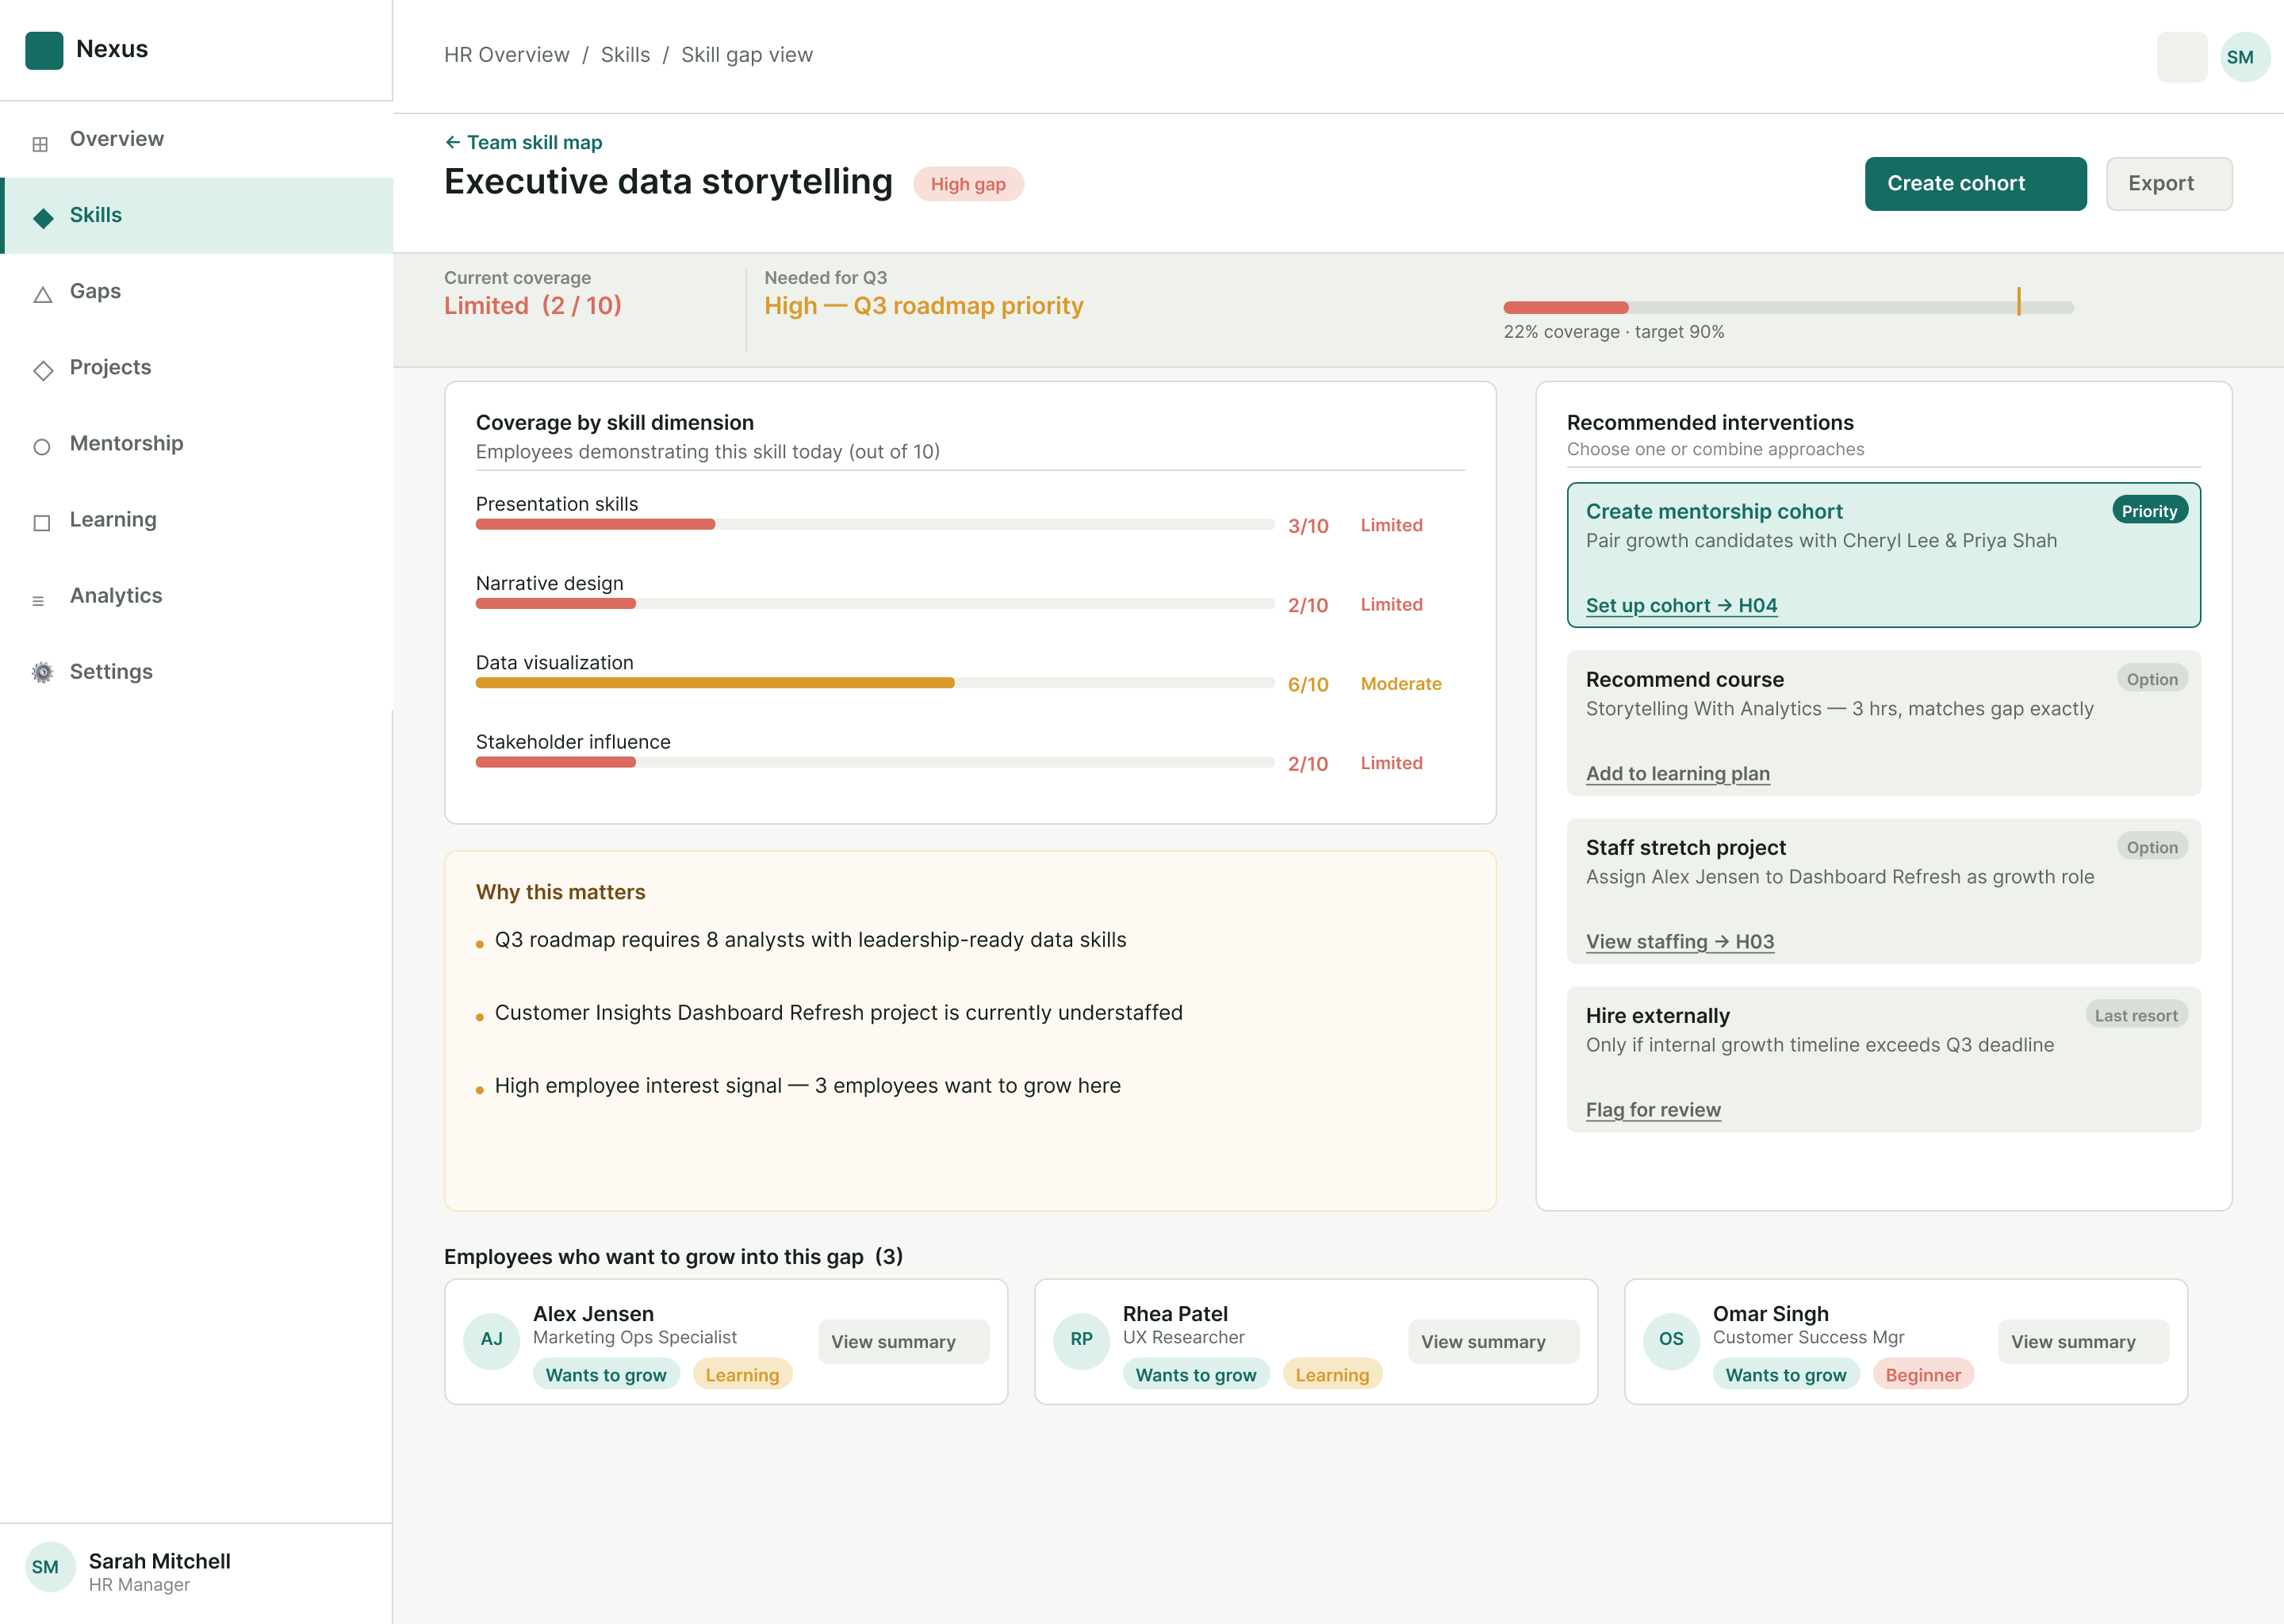2284x1624 pixels.
Task: Click the Stakeholder influence coverage bar
Action: 874,762
